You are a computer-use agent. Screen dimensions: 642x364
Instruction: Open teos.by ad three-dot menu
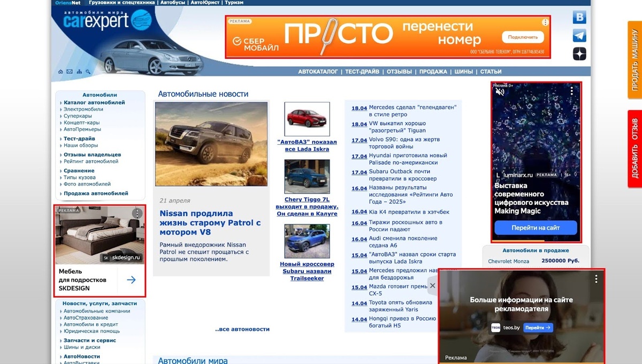coord(595,279)
